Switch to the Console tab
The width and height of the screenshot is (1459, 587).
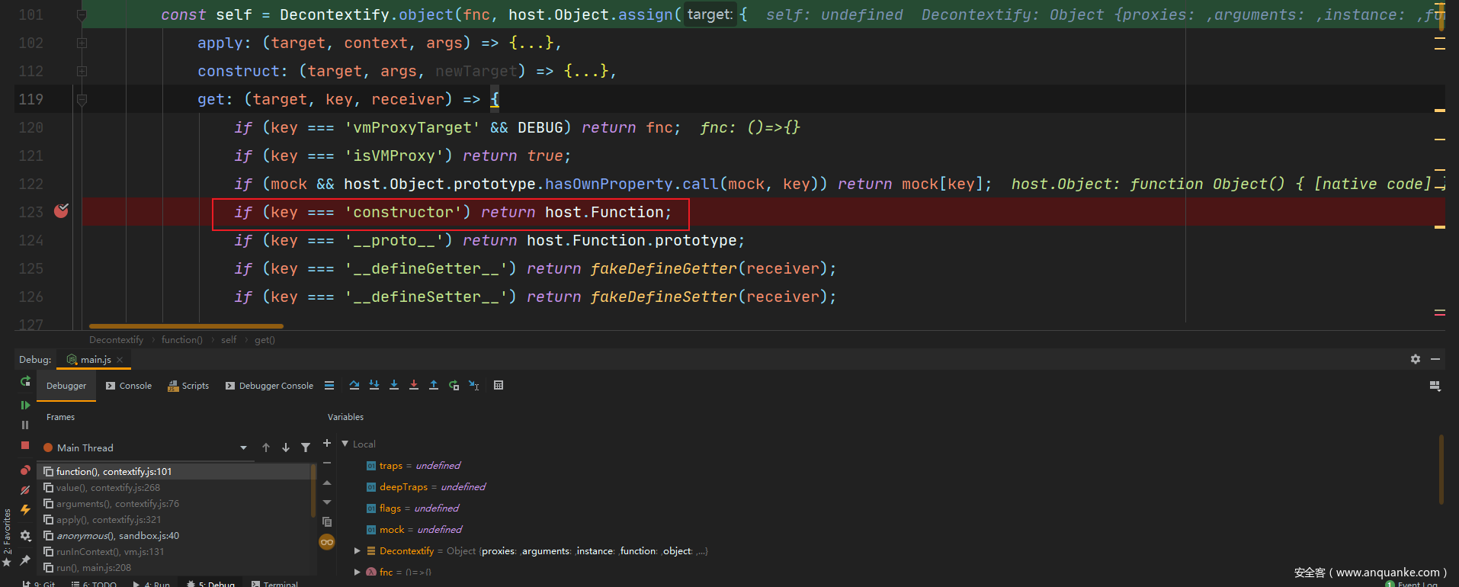tap(129, 386)
